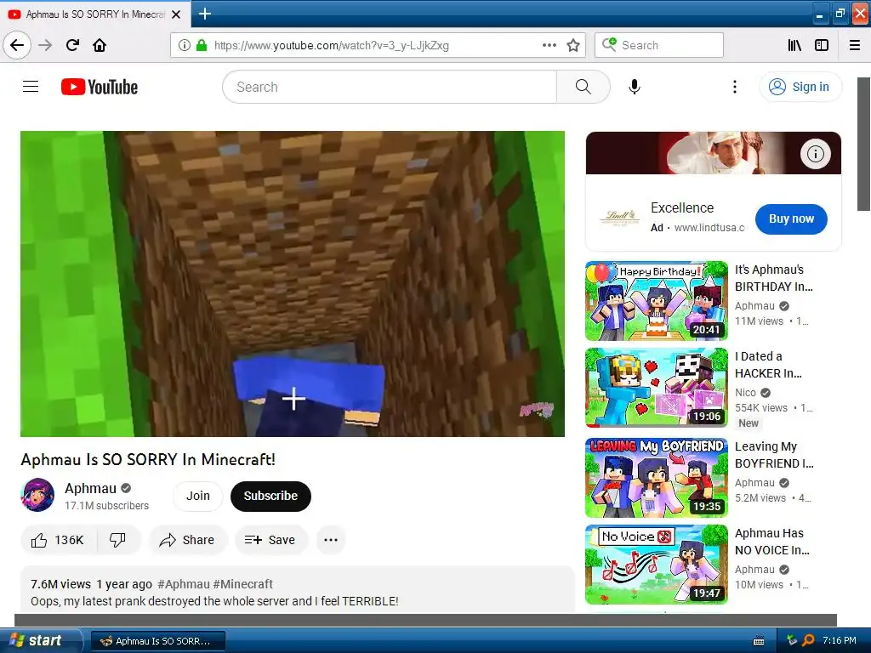Bookmark this page with the star icon
The width and height of the screenshot is (871, 653).
(573, 45)
